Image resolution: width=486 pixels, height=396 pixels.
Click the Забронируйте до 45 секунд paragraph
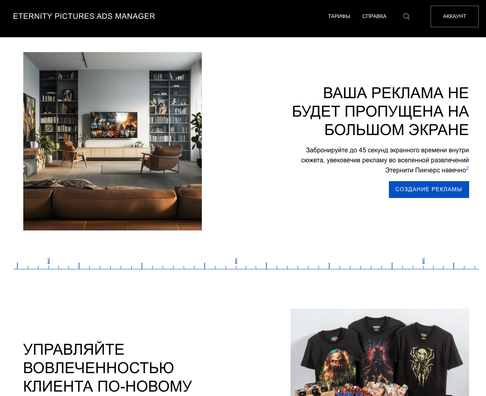coord(384,160)
